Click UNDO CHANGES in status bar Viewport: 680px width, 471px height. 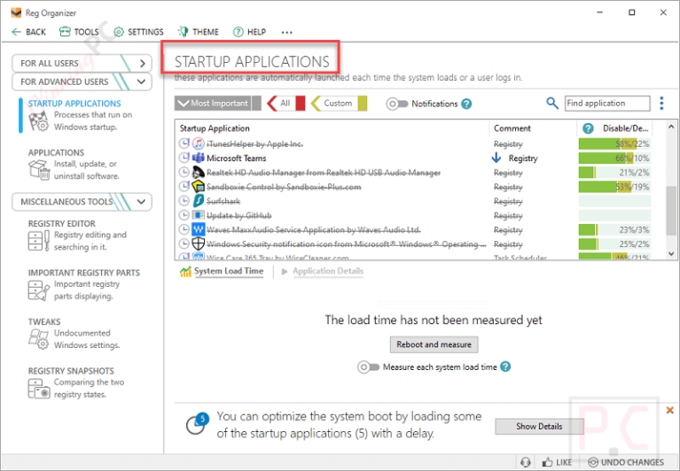625,462
